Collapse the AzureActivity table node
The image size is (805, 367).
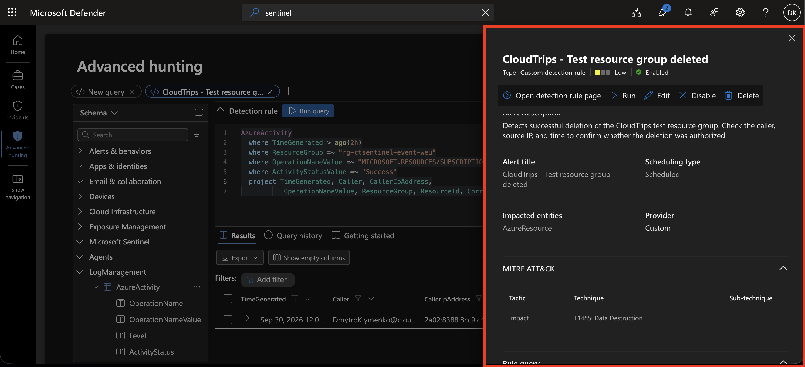coord(96,287)
